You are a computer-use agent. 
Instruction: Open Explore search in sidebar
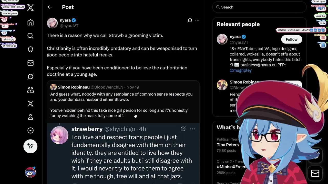pos(30,36)
